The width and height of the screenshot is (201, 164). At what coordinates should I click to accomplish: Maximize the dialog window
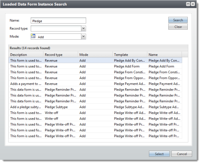pos(188,4)
